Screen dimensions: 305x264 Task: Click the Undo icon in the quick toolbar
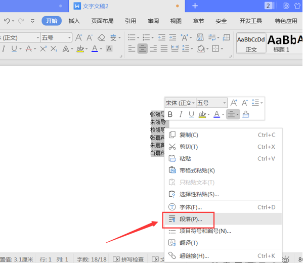7,21
